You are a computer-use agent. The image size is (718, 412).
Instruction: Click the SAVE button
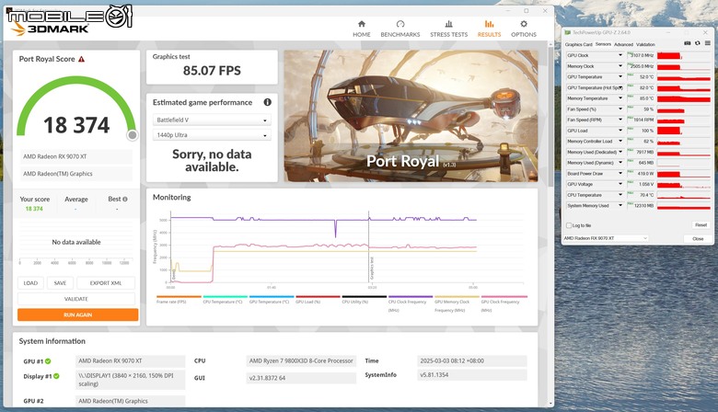point(60,283)
